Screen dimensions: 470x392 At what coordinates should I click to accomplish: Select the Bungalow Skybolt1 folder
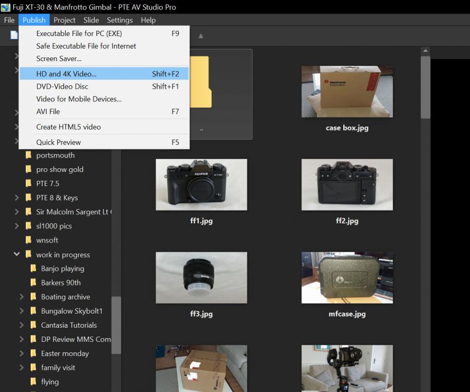tap(71, 311)
